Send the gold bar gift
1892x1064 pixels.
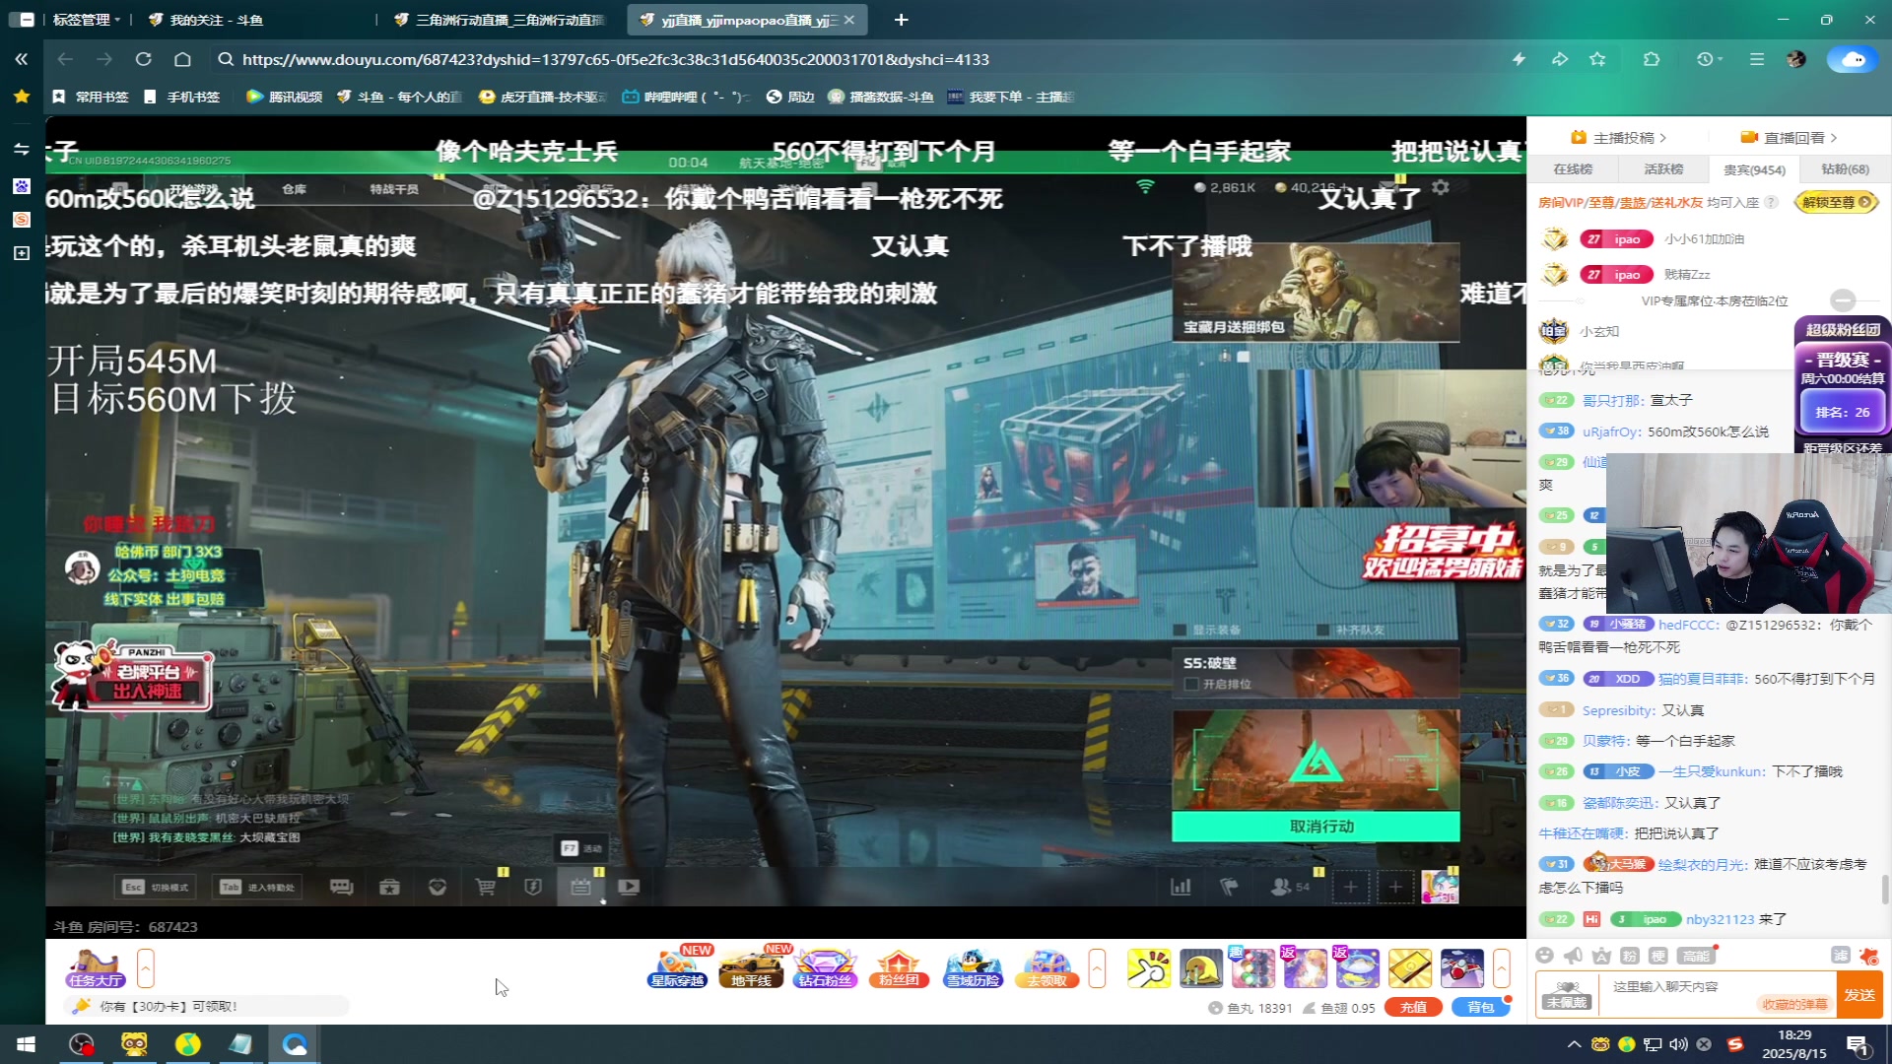click(x=1410, y=968)
